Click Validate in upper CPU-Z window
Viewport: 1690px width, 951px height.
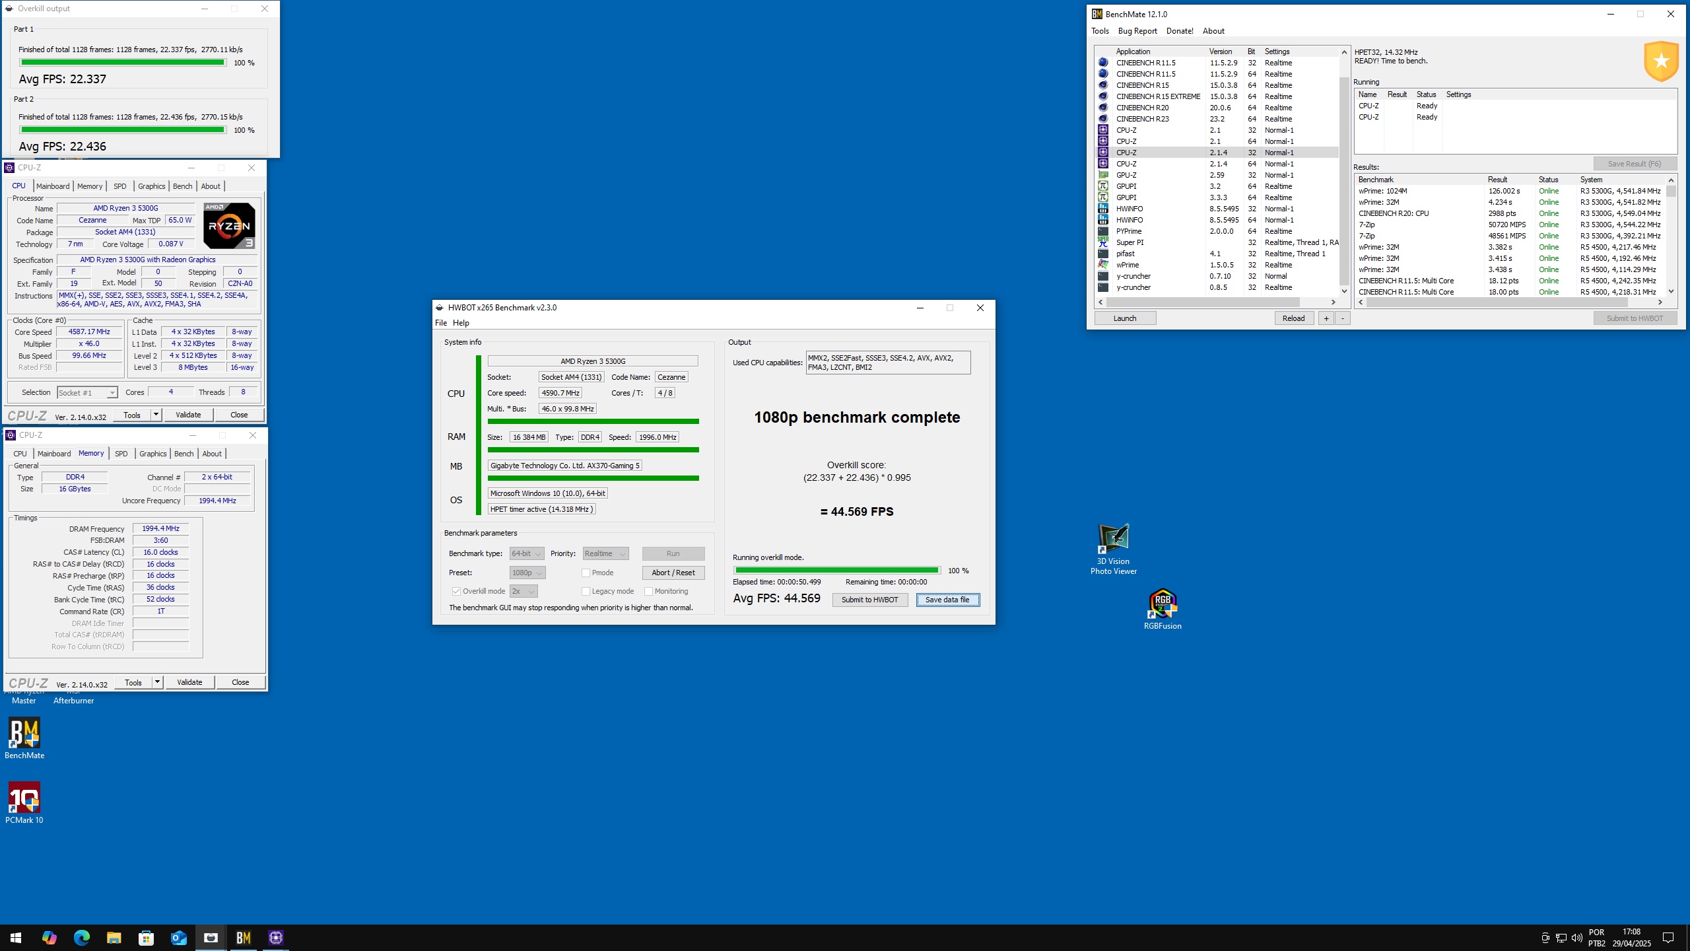[188, 415]
